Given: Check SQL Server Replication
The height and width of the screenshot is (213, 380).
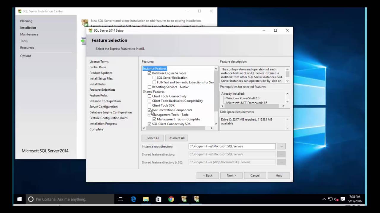Looking at the screenshot, I should pyautogui.click(x=154, y=78).
